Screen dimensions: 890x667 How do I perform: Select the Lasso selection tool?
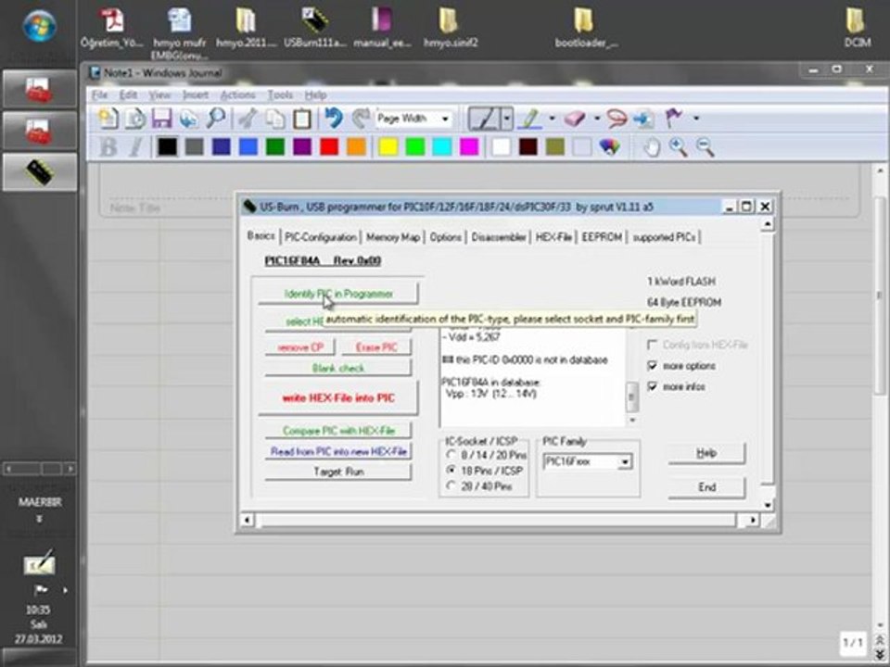point(617,119)
